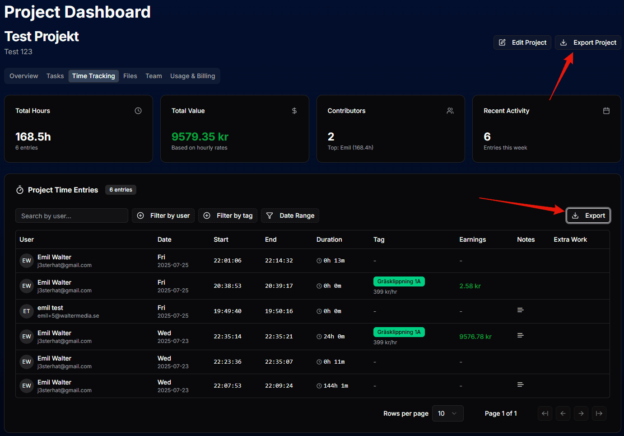624x436 pixels.
Task: Click the dollar icon on Total Value card
Action: pos(294,111)
